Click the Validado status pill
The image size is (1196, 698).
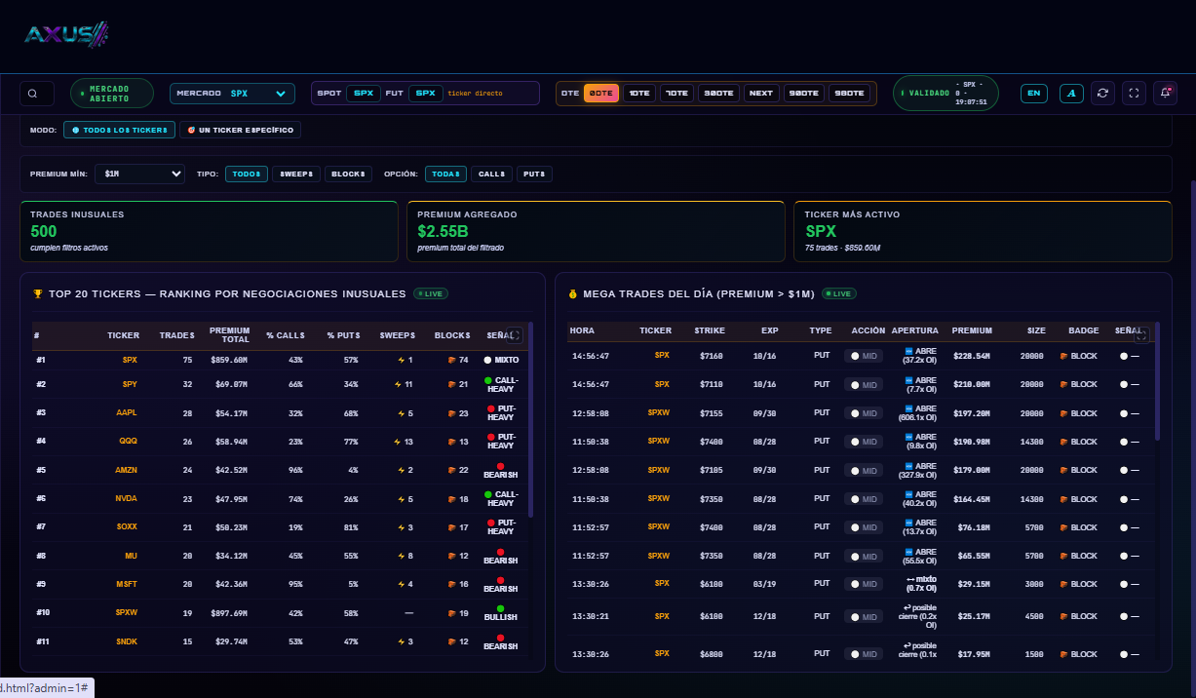click(946, 94)
